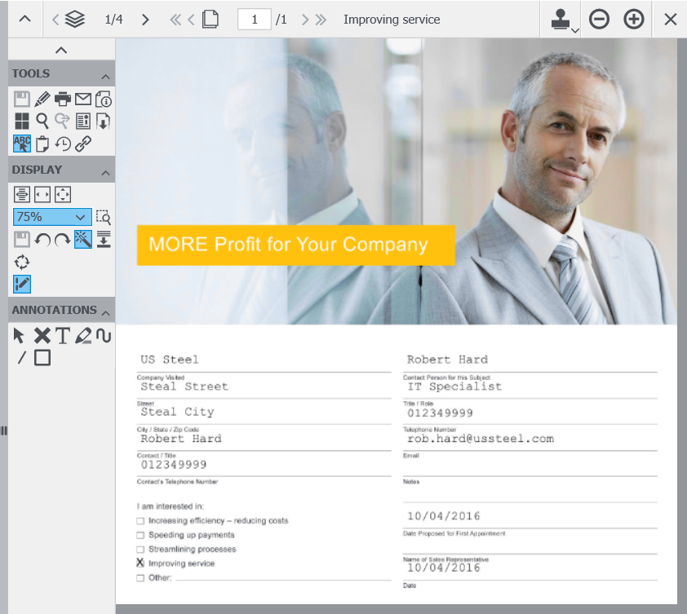
Task: Check the Speeding up payments box
Action: (140, 535)
